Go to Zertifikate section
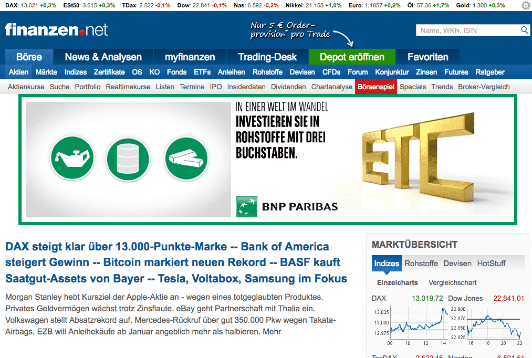The height and width of the screenshot is (358, 532). (x=109, y=72)
